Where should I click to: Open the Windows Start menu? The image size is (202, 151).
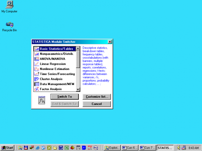tap(7, 148)
